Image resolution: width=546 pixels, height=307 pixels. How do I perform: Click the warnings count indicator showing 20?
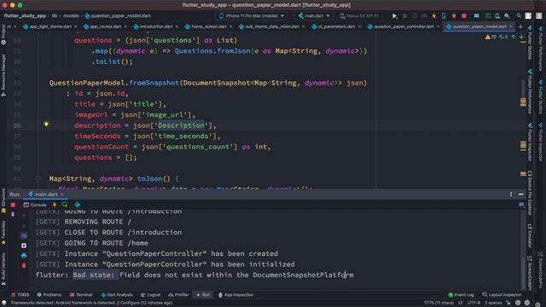click(x=491, y=37)
